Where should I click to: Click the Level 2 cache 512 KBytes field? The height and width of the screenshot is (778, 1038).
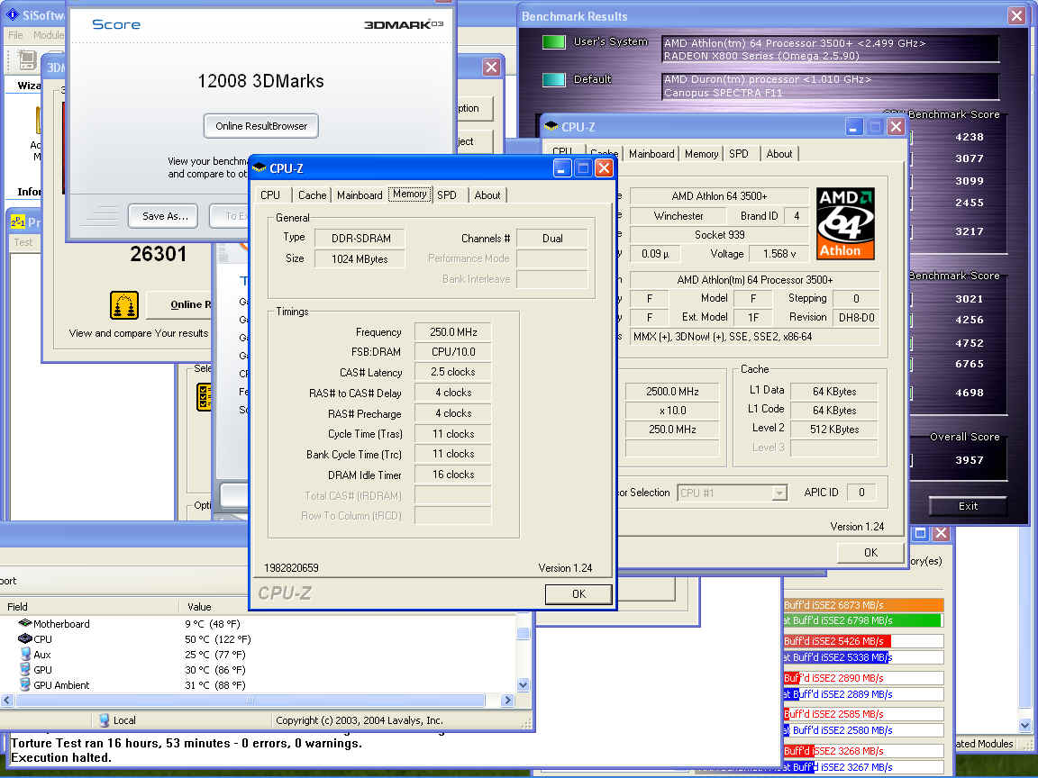[x=834, y=430]
